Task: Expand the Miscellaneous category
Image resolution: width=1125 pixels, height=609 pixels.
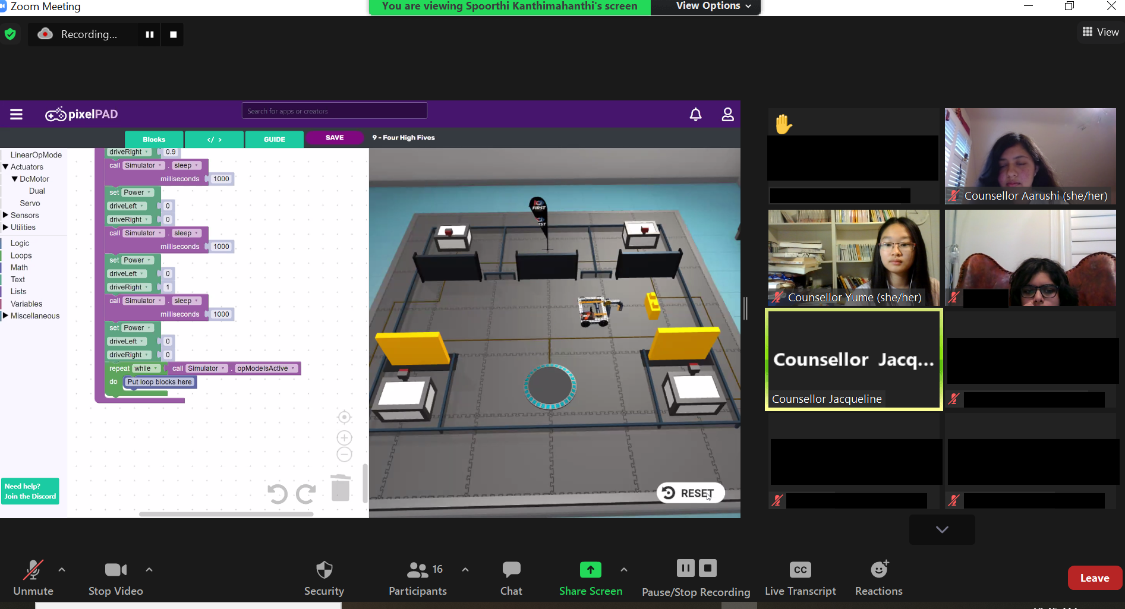Action: (5, 315)
